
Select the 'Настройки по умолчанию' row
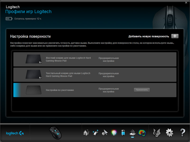95,90
